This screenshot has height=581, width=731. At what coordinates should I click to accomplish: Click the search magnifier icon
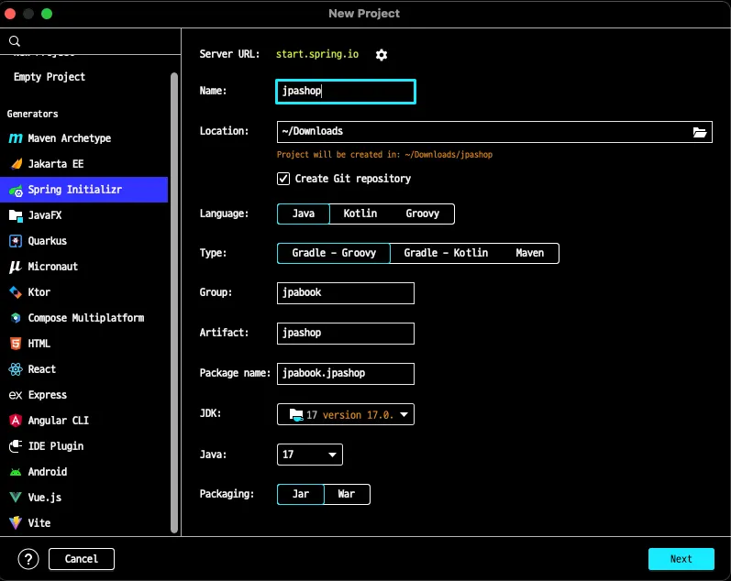pos(15,41)
